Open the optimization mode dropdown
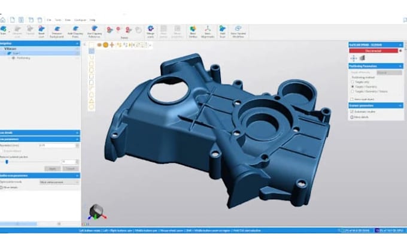 tap(59, 182)
